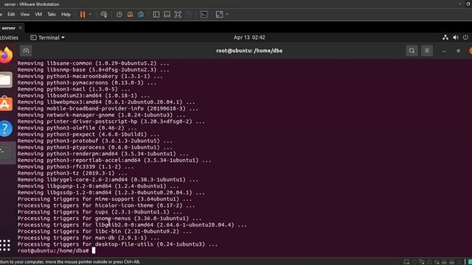Expand the stretch guest dropdown arrow
Image resolution: width=472 pixels, height=265 pixels.
[227, 15]
